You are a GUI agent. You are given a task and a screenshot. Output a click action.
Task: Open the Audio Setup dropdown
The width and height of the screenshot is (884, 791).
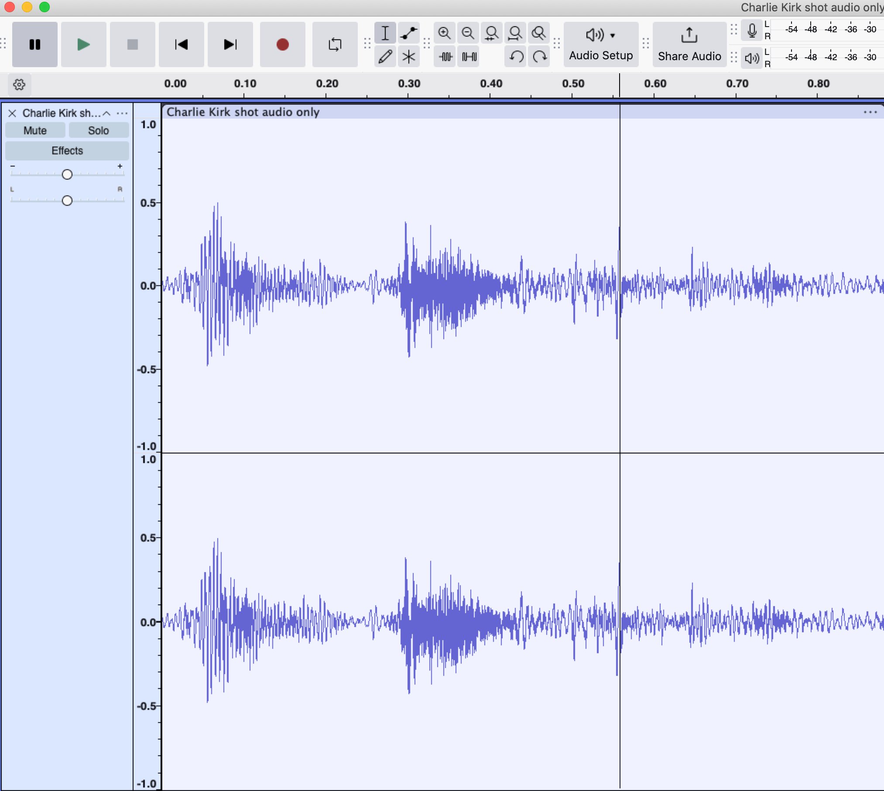pos(601,44)
